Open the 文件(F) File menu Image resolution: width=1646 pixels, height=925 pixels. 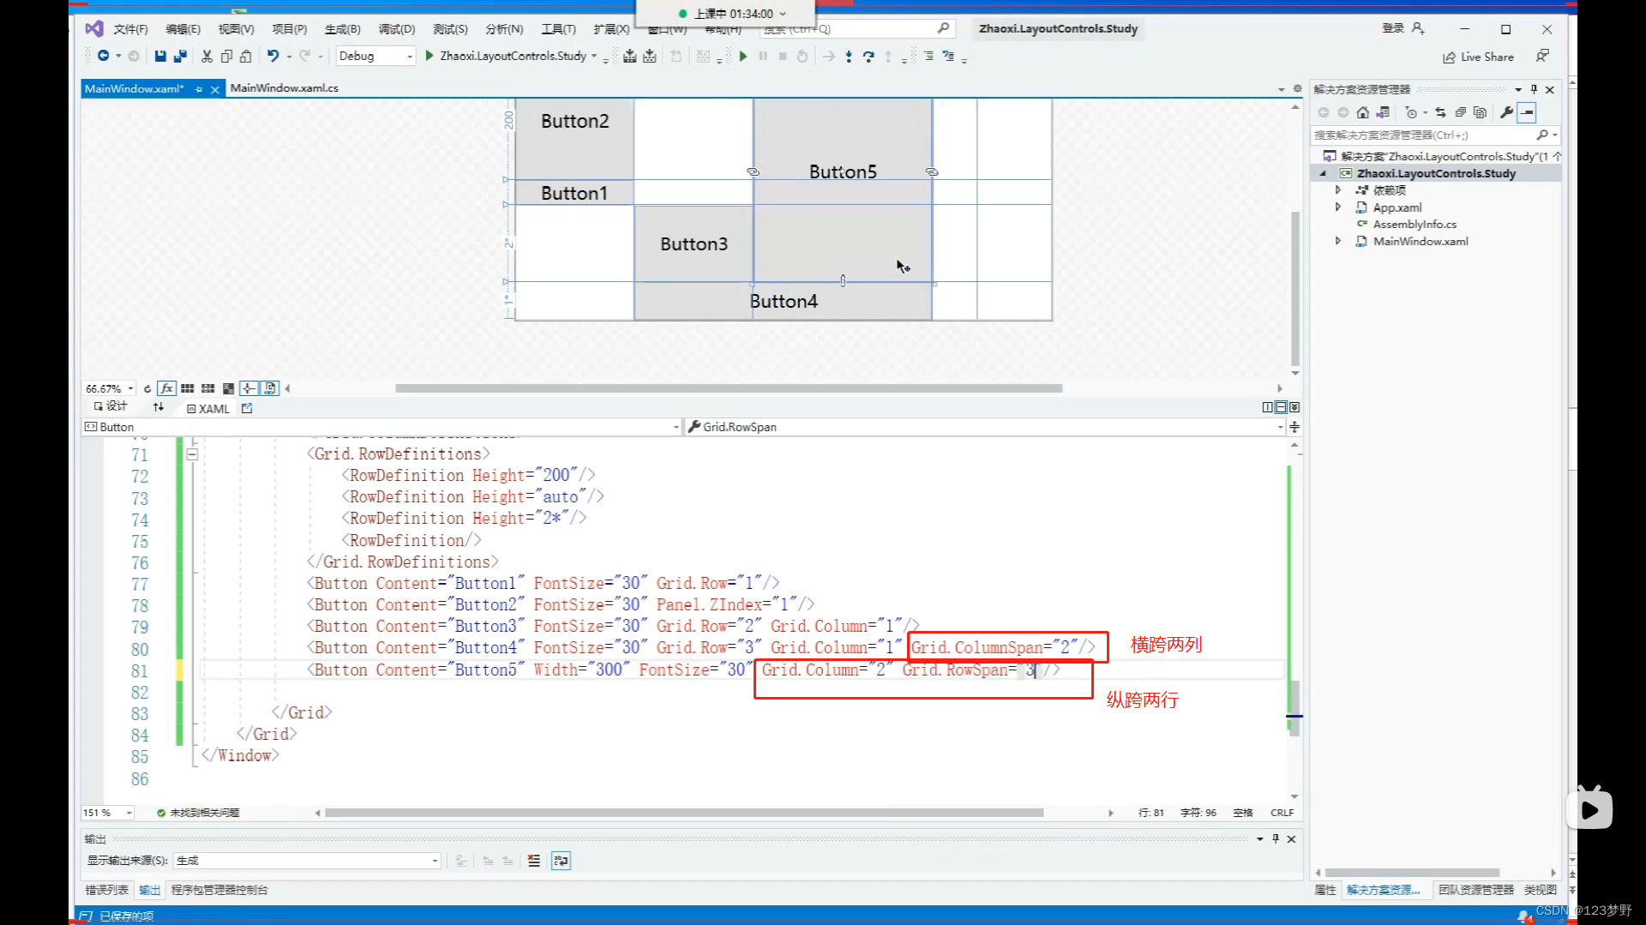pos(130,29)
